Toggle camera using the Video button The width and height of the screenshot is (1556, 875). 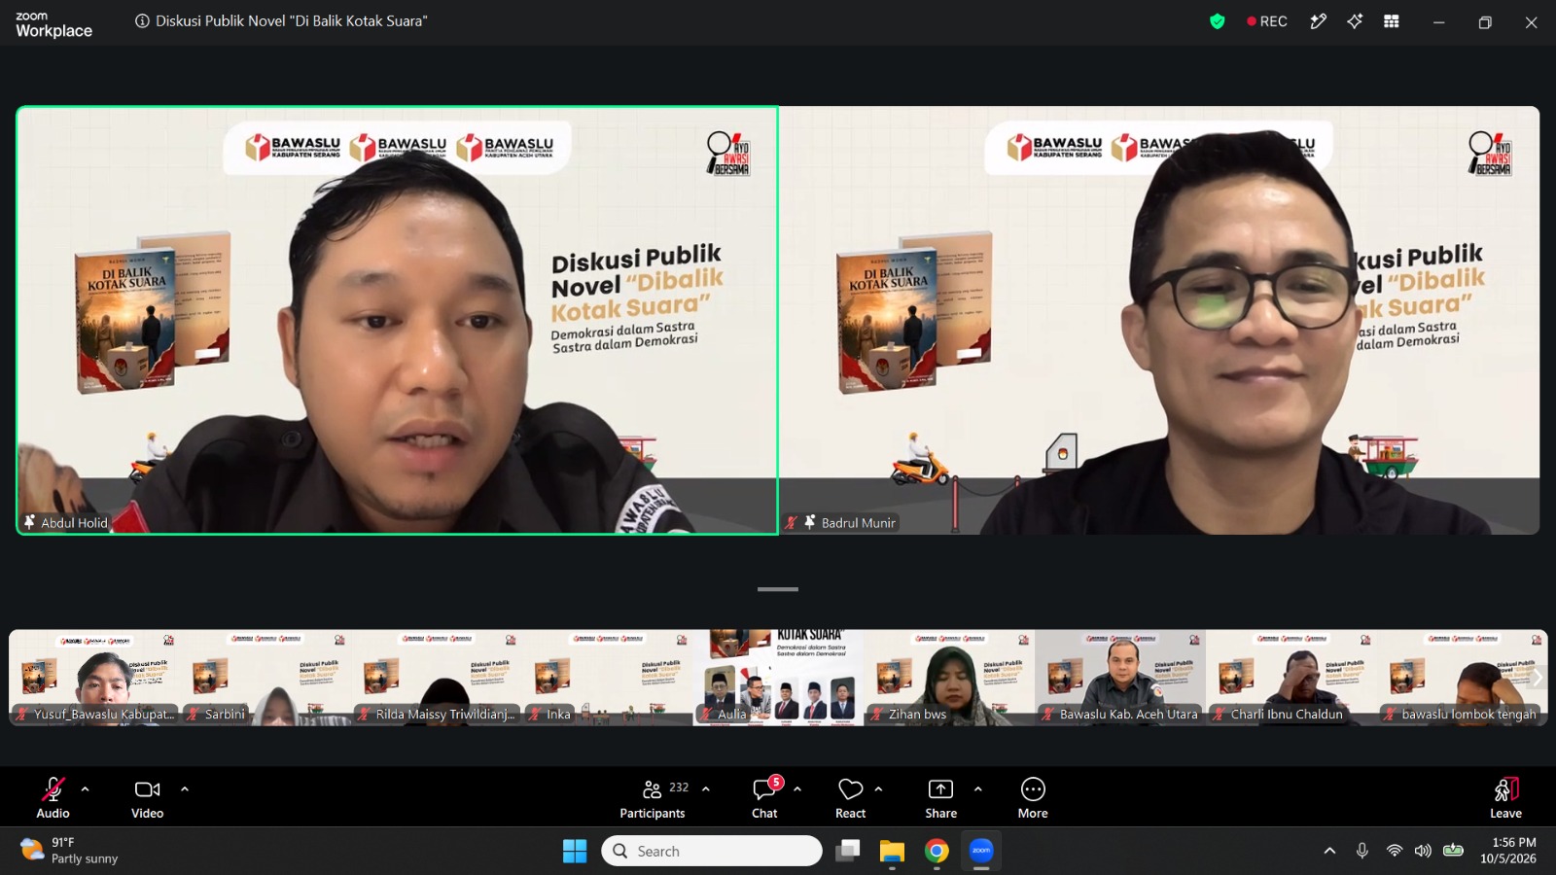pyautogui.click(x=147, y=797)
